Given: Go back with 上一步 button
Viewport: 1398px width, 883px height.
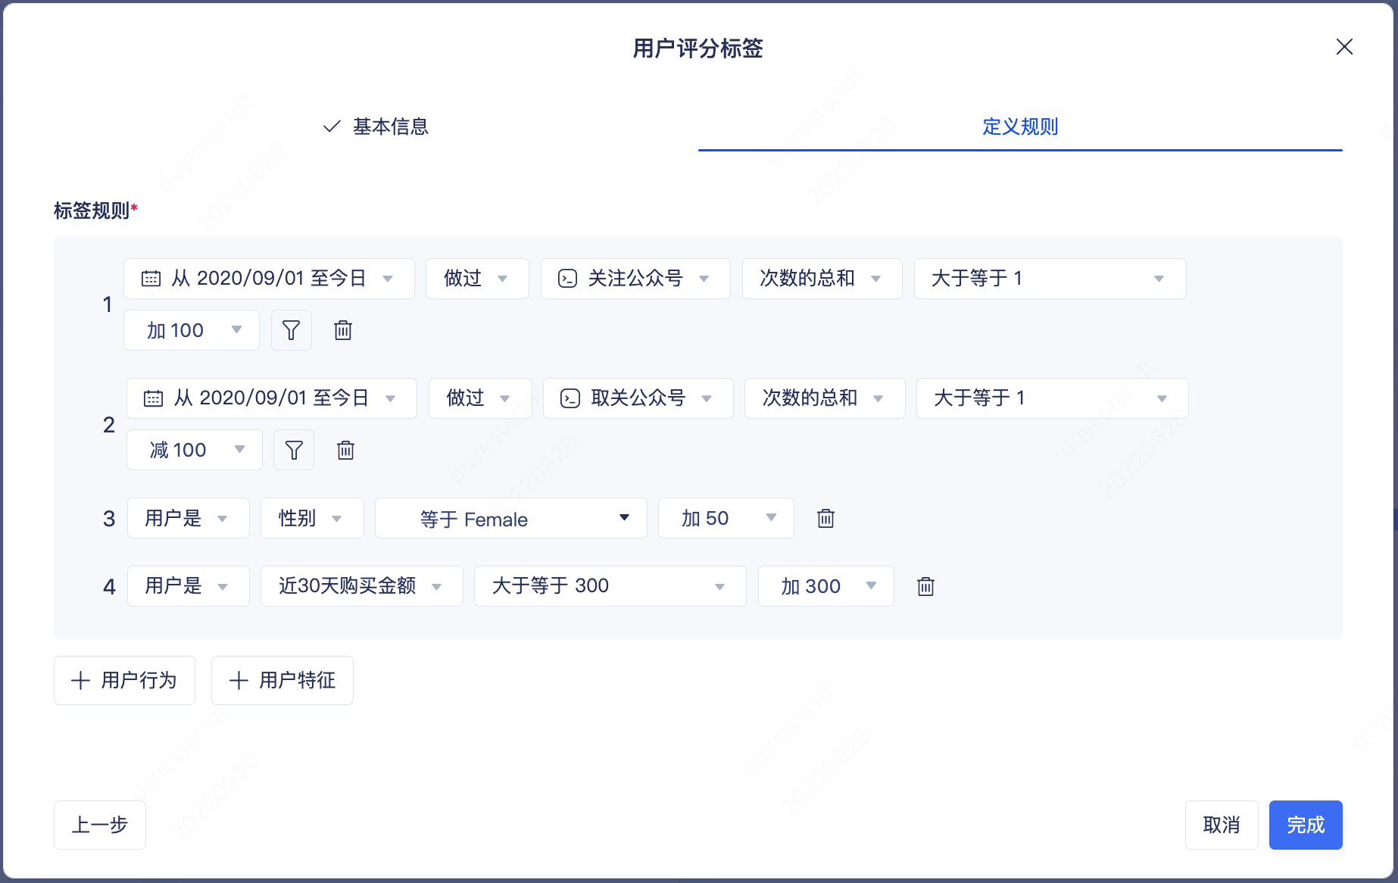Looking at the screenshot, I should click(x=100, y=825).
